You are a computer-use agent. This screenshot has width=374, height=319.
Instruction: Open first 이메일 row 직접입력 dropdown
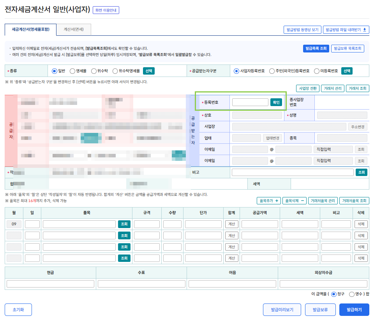(x=333, y=149)
